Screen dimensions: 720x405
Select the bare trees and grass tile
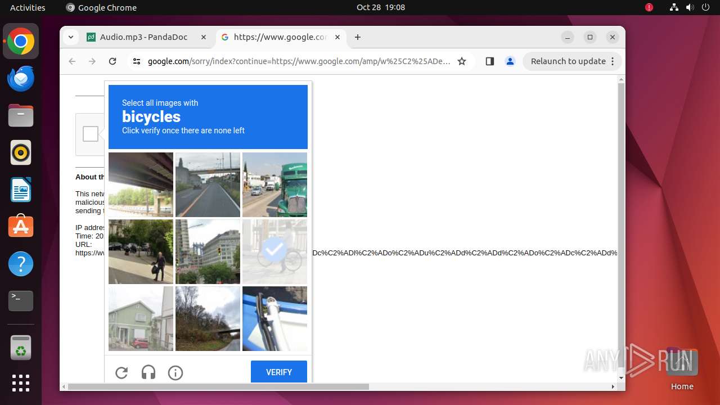[x=208, y=318]
